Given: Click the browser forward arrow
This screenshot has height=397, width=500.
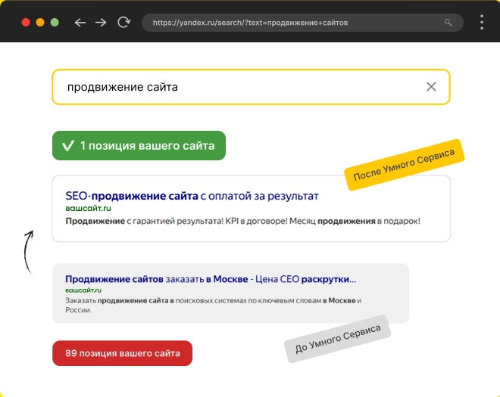Looking at the screenshot, I should coord(101,23).
